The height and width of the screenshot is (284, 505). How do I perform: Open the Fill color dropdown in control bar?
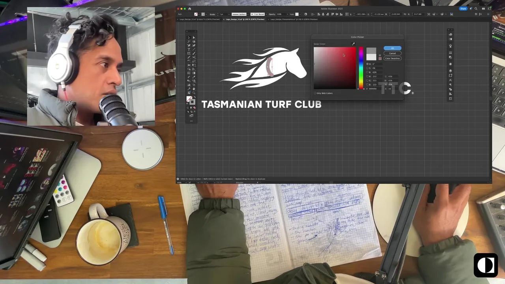tap(199, 14)
